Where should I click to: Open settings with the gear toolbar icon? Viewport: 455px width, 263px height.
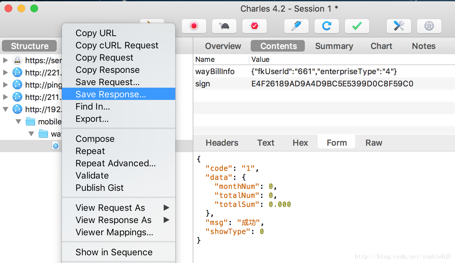click(429, 26)
